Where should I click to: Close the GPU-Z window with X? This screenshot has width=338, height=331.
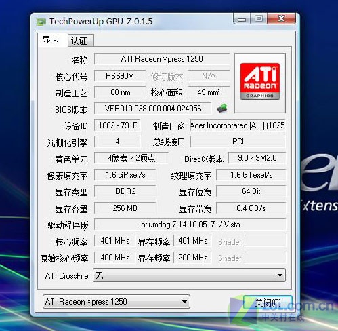point(281,18)
